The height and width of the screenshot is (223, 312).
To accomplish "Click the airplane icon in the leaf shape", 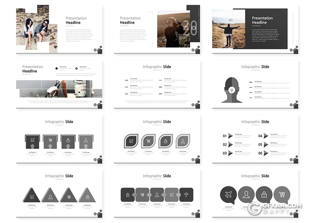I will pyautogui.click(x=131, y=141).
